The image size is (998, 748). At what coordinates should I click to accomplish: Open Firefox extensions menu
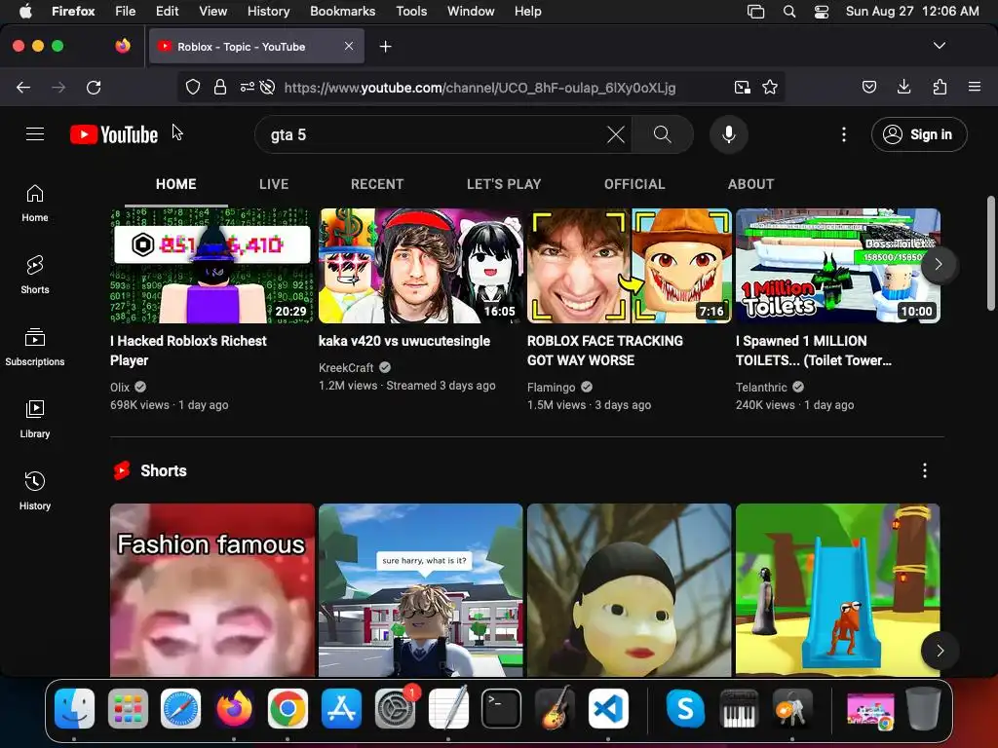pyautogui.click(x=940, y=87)
